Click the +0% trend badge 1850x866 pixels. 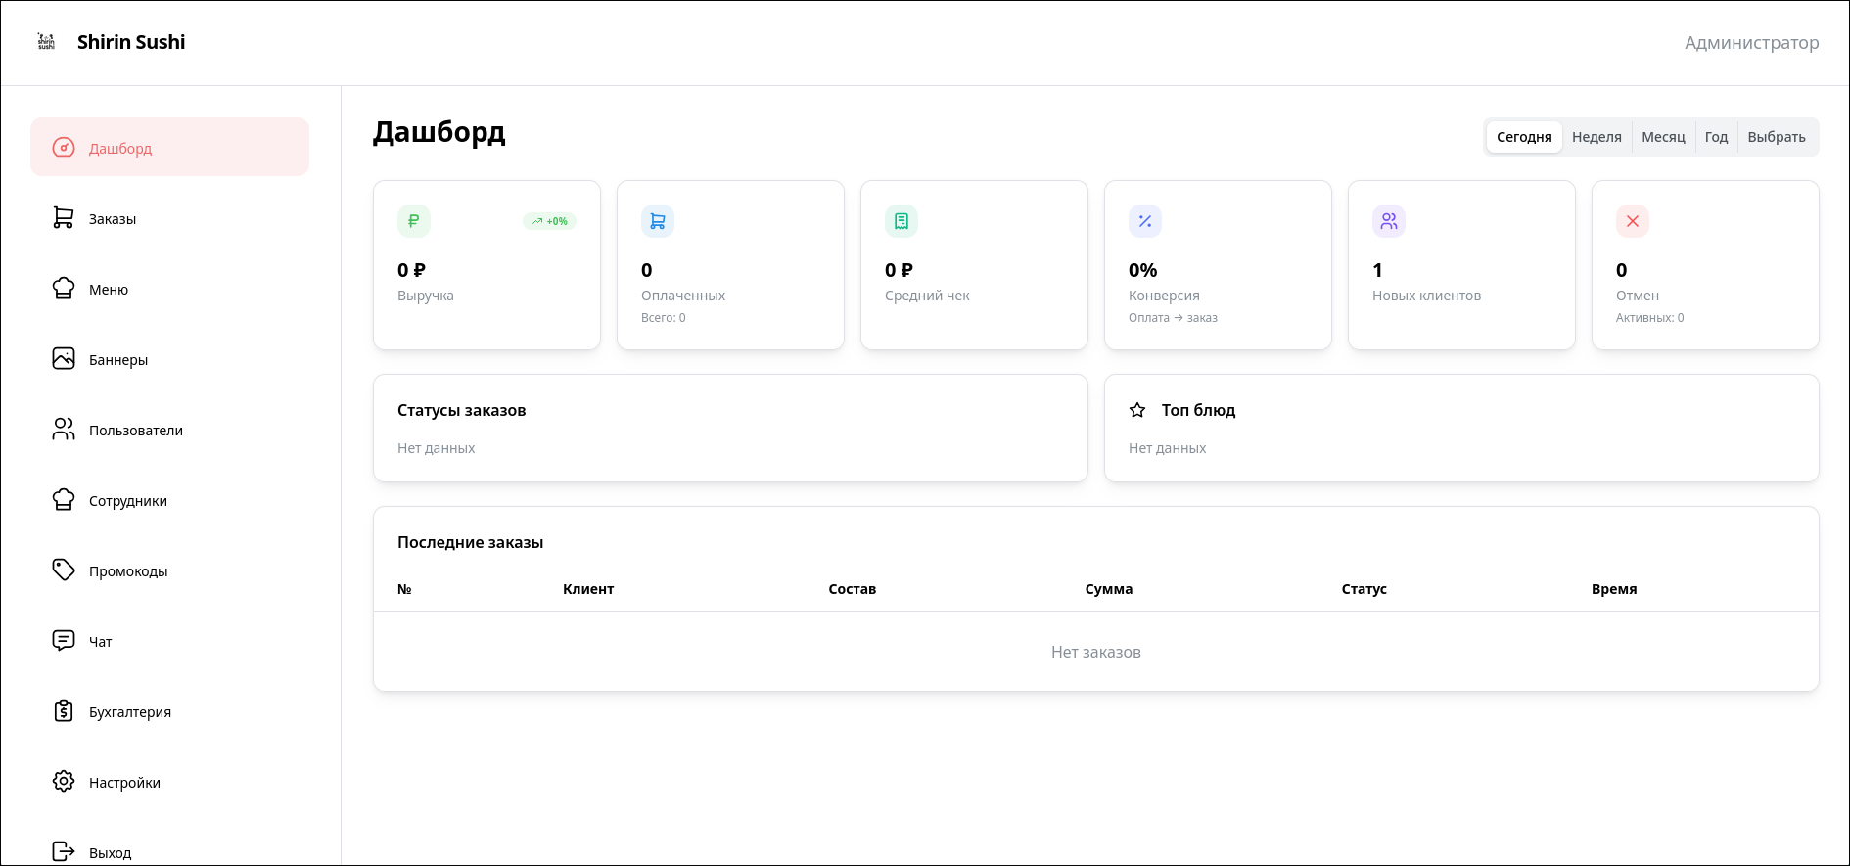point(549,221)
